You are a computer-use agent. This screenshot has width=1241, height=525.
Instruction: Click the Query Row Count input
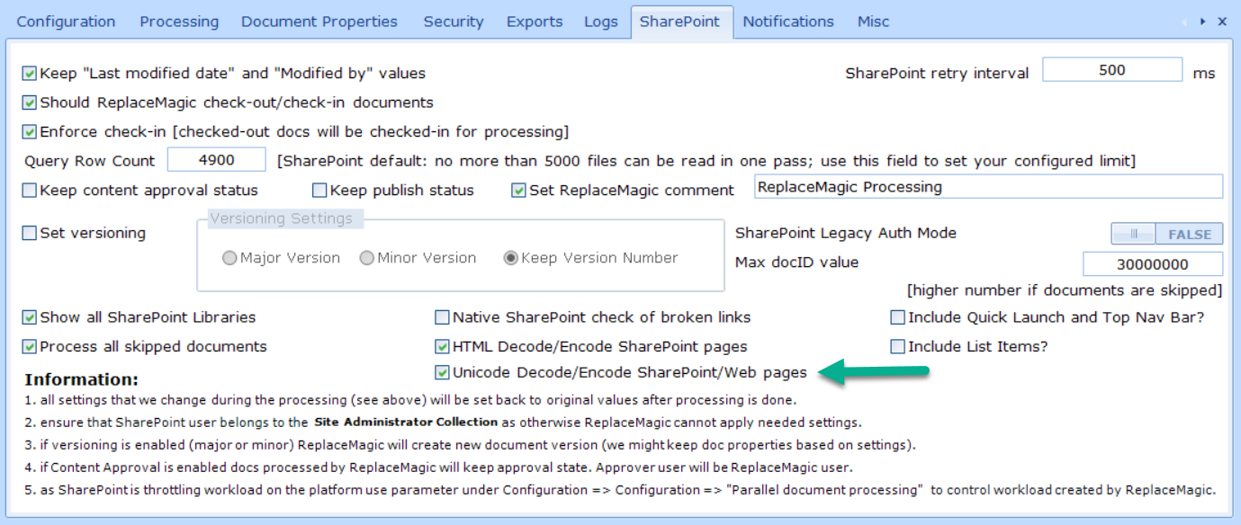point(216,160)
